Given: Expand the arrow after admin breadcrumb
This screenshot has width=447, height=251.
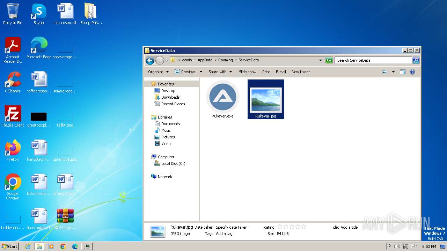Looking at the screenshot, I should click(195, 60).
